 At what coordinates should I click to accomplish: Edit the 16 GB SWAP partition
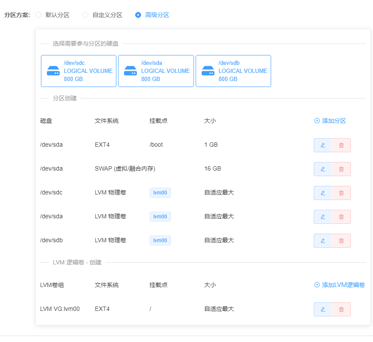coord(323,169)
